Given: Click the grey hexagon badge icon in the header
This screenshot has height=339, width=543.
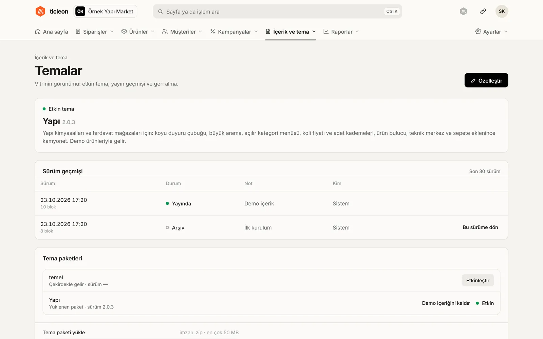Looking at the screenshot, I should coord(463,11).
